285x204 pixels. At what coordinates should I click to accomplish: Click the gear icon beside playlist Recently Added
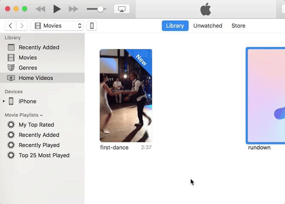(11, 135)
